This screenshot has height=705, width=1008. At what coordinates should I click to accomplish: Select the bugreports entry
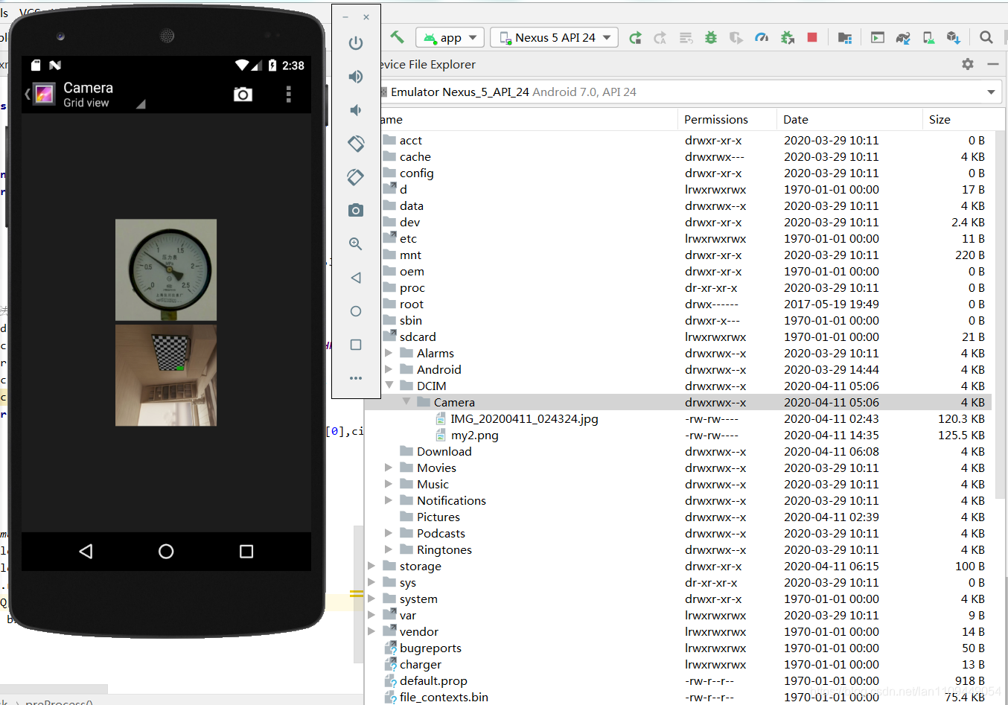[x=430, y=648]
